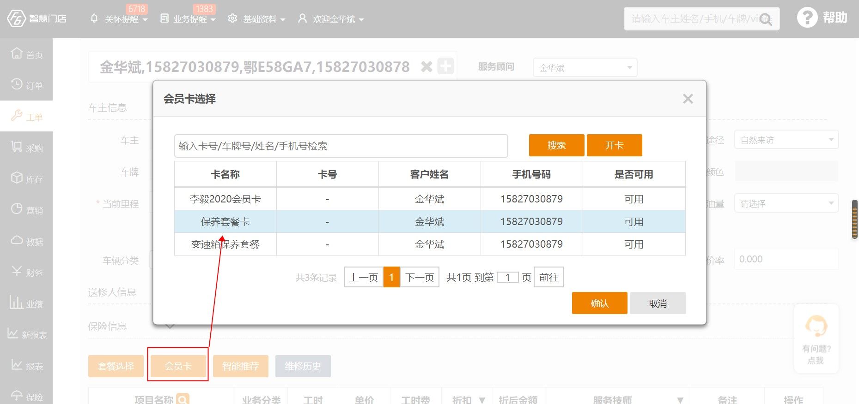Open the 服务顾问 dropdown
This screenshot has width=859, height=404.
point(585,67)
